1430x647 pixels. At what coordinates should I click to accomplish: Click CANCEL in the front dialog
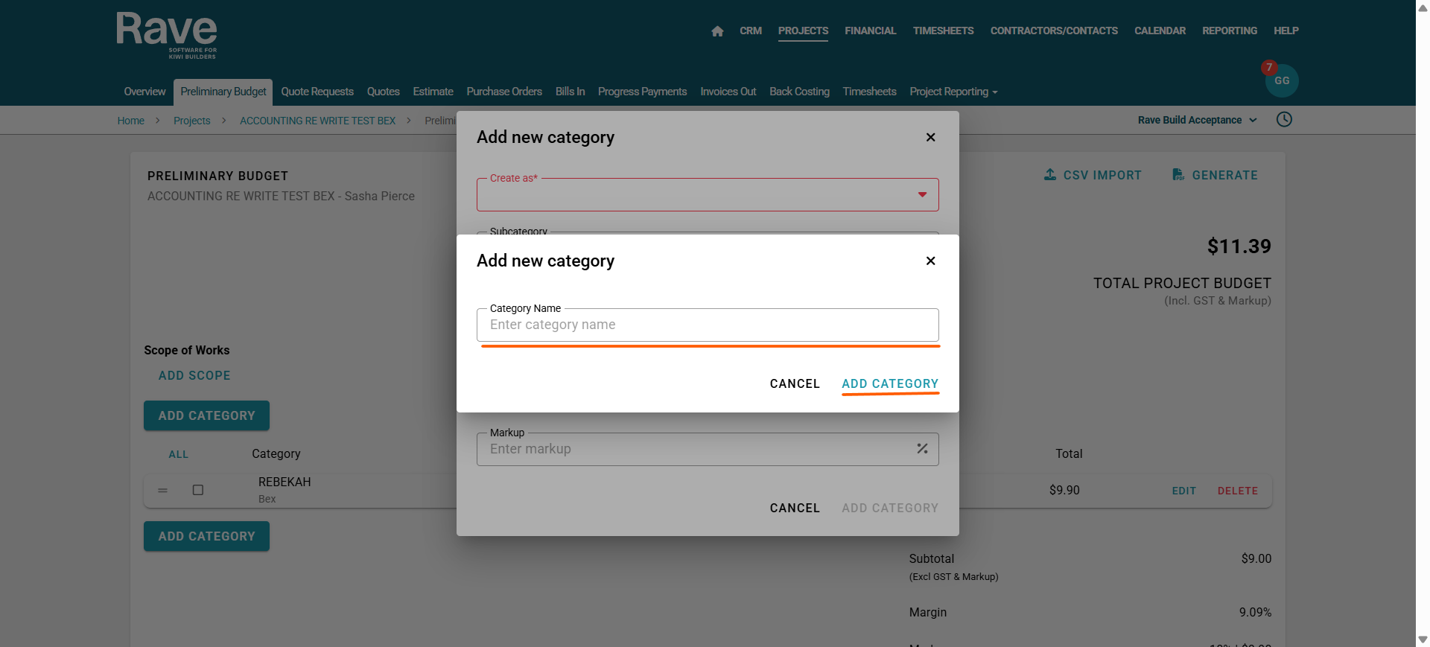pyautogui.click(x=795, y=383)
